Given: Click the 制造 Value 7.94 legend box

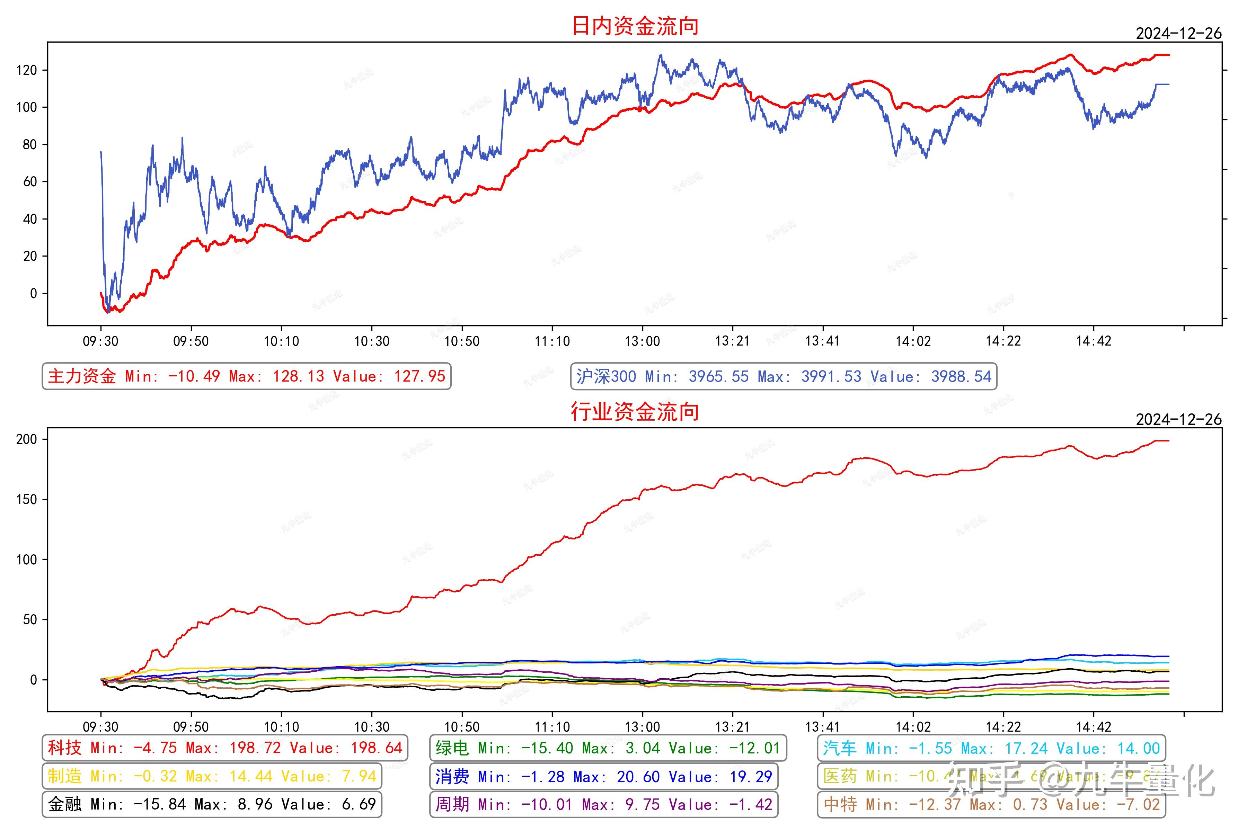Looking at the screenshot, I should tap(212, 776).
